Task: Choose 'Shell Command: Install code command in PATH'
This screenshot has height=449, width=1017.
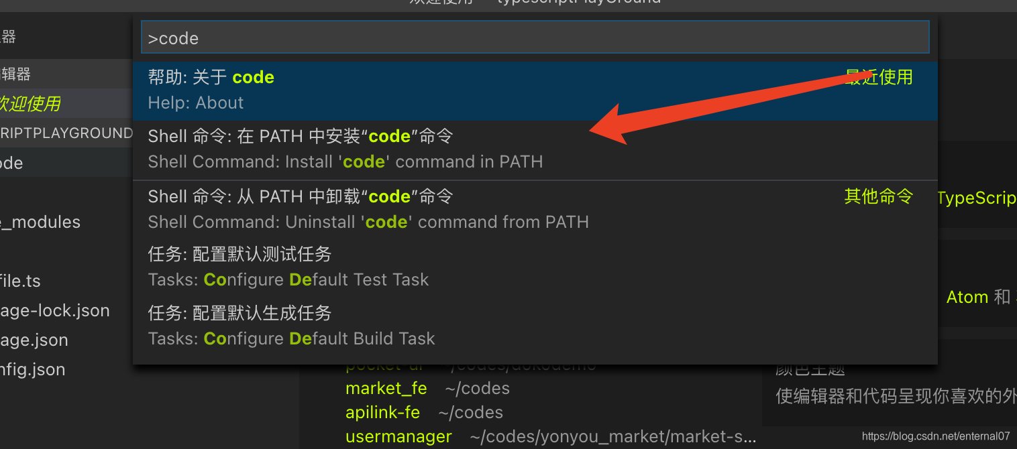Action: click(535, 149)
